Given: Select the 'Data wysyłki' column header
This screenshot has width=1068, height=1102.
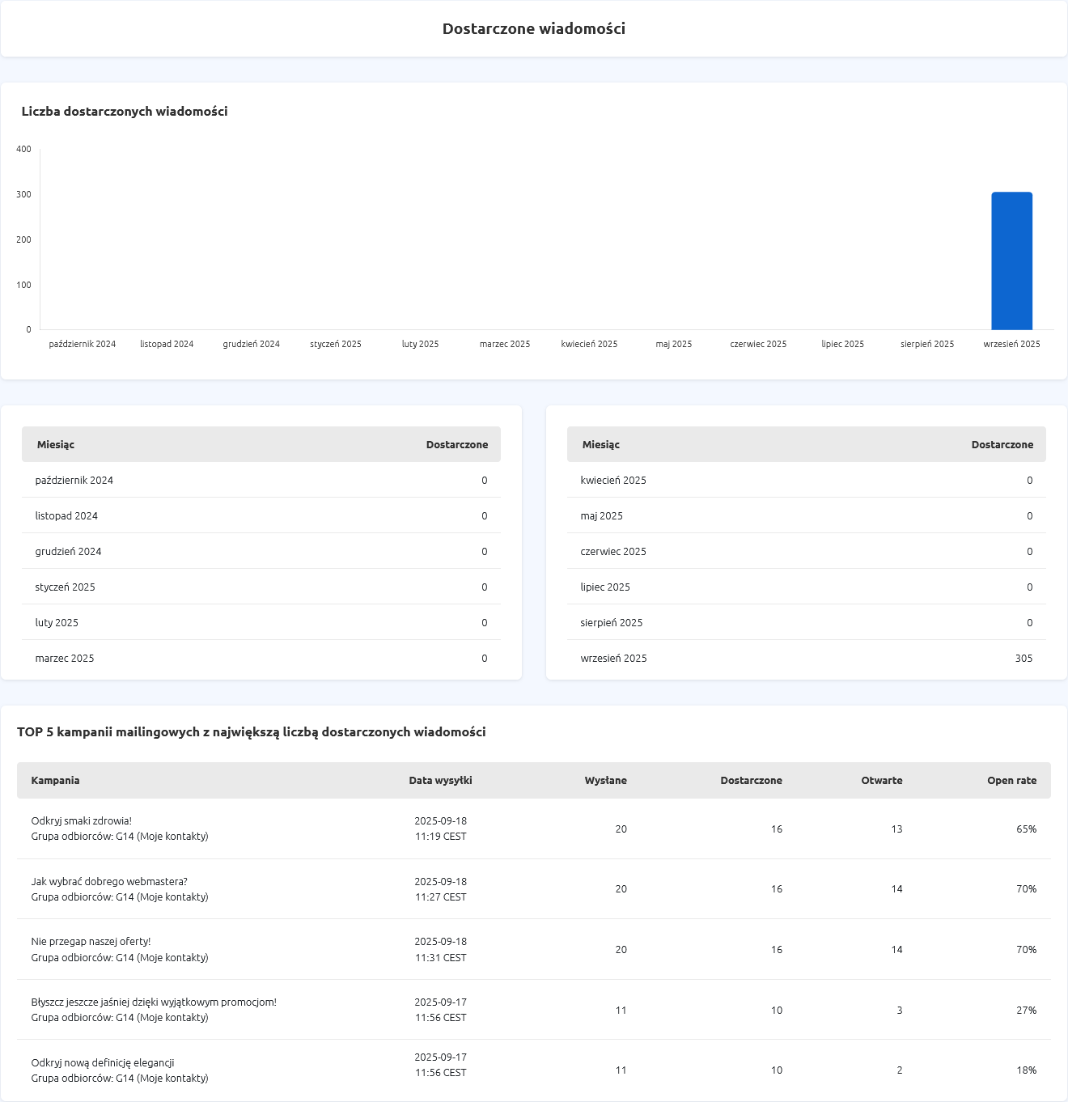Looking at the screenshot, I should click(x=440, y=781).
